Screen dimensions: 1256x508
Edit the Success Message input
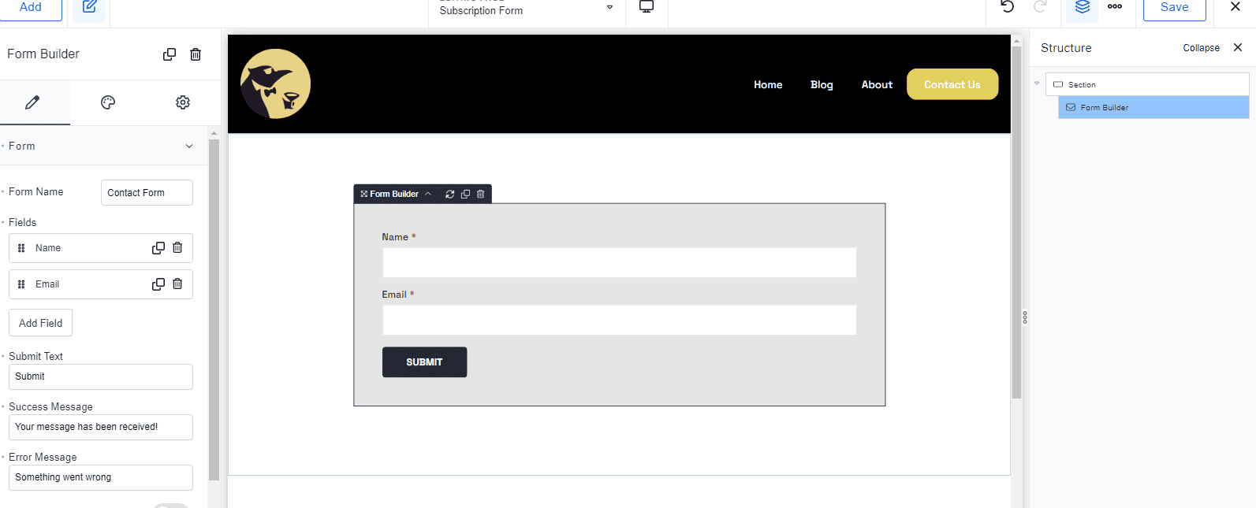coord(101,427)
